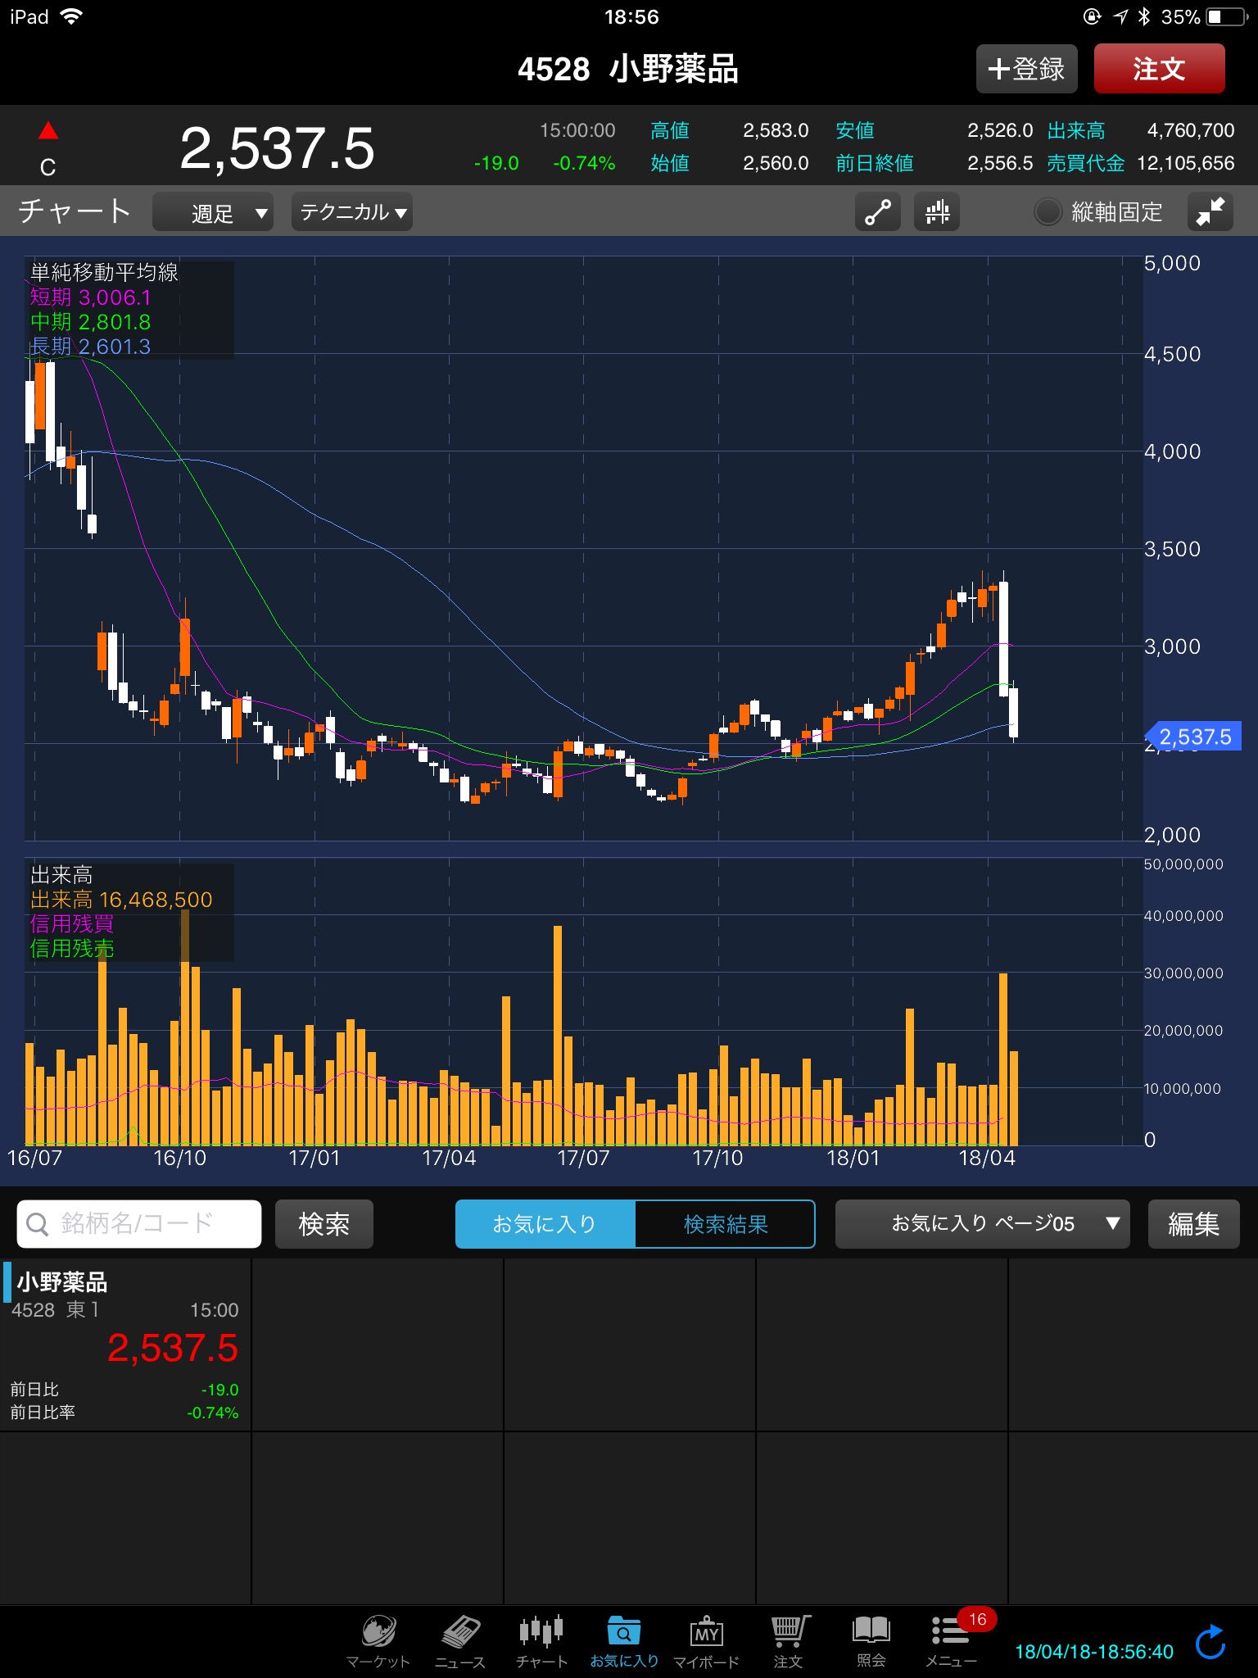Tap the 前日終値 2,556.5 value
Image resolution: width=1258 pixels, height=1678 pixels.
click(x=1000, y=163)
